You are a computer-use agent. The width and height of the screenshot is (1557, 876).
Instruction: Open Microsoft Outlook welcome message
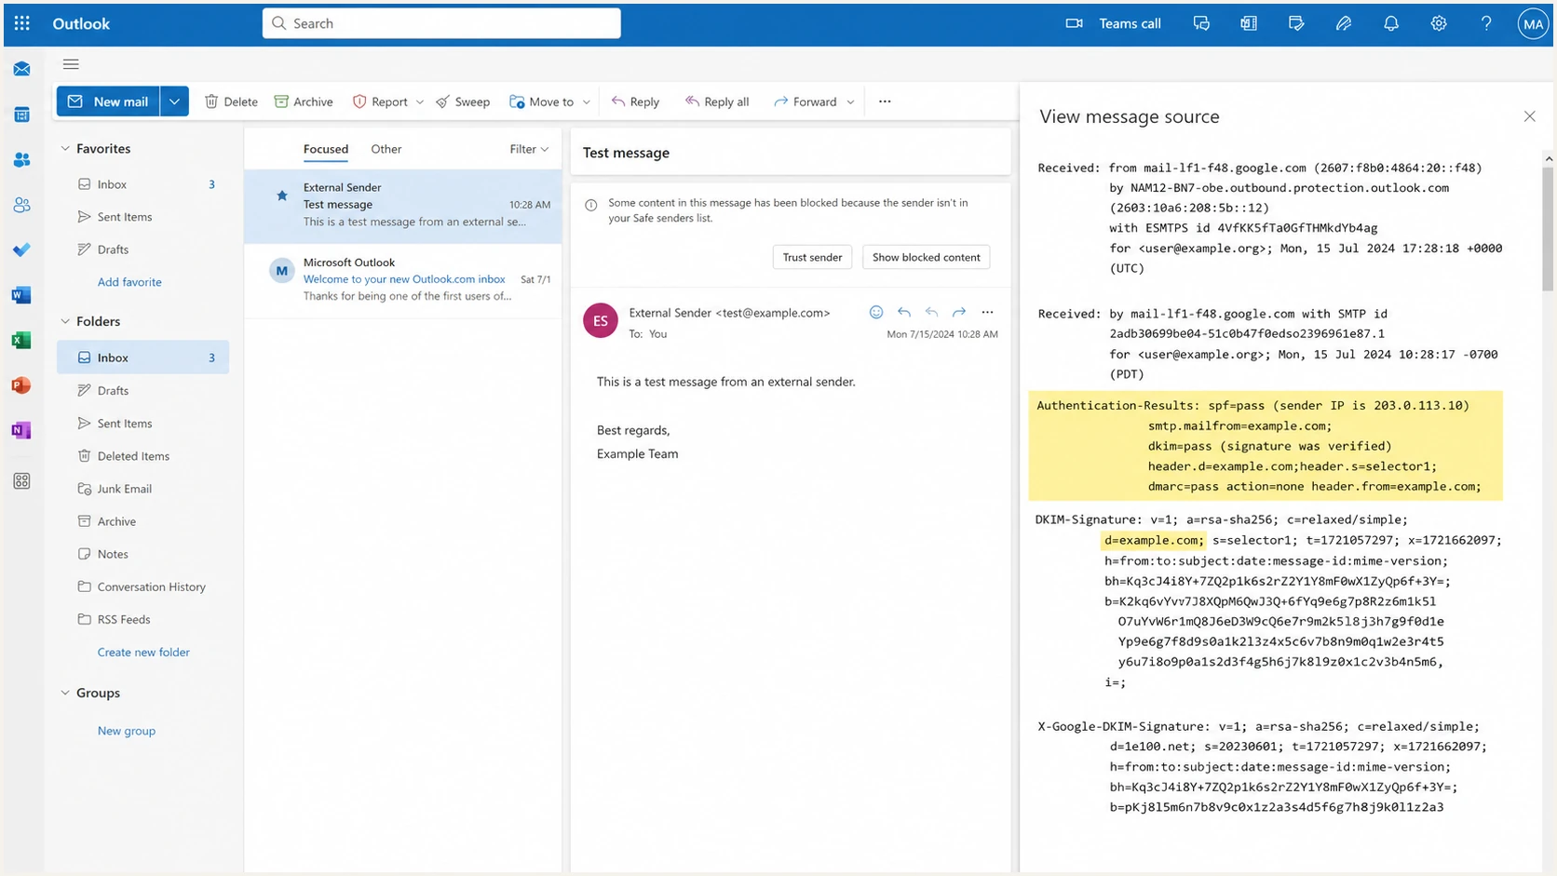[403, 279]
